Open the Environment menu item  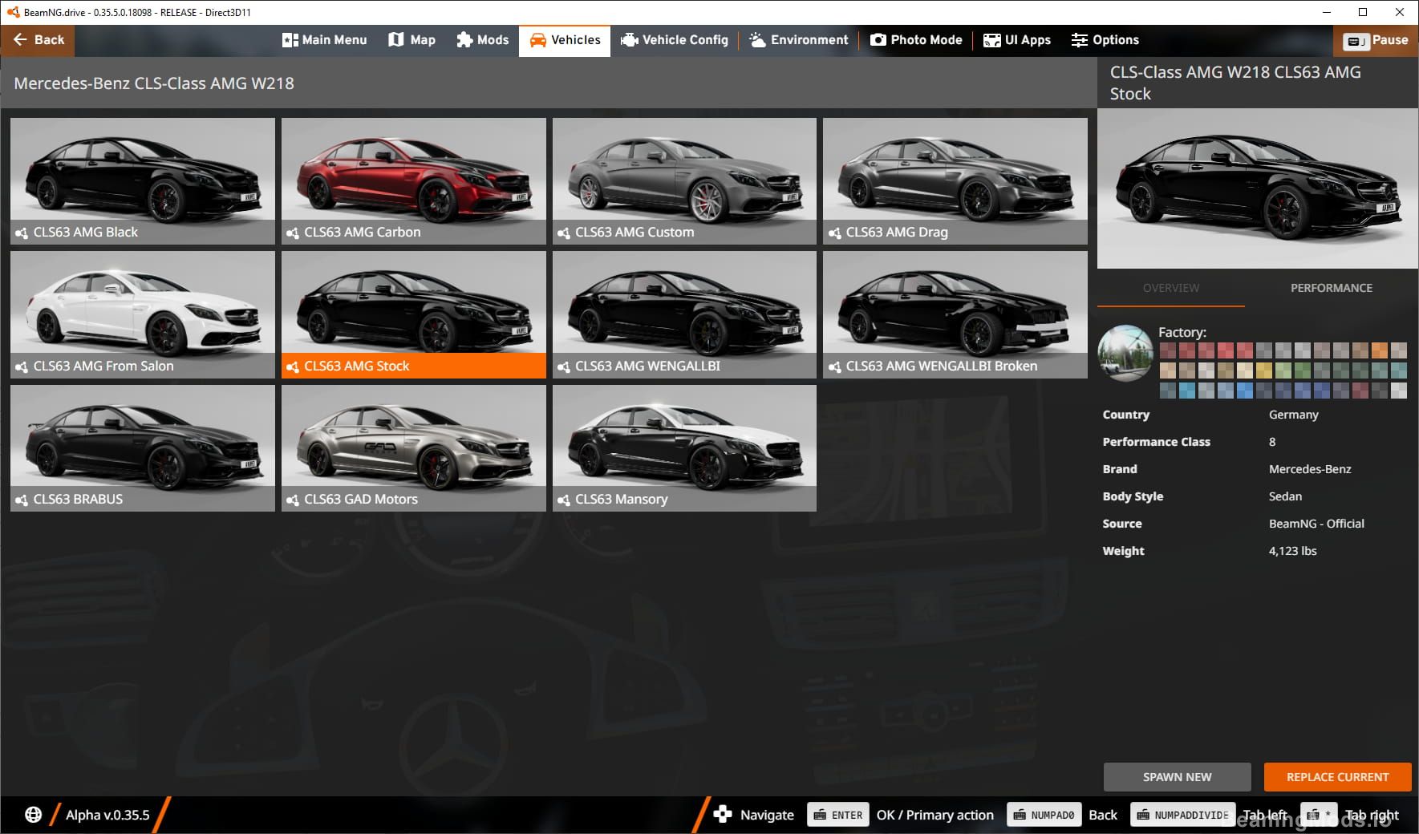pos(798,40)
